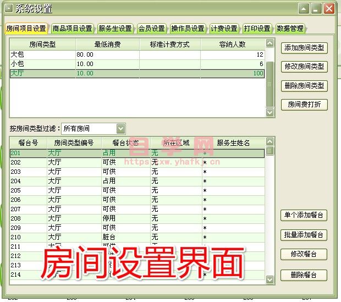Viewport: 341px width, 302px height.
Task: Open the 数据管理 tab
Action: (x=290, y=29)
